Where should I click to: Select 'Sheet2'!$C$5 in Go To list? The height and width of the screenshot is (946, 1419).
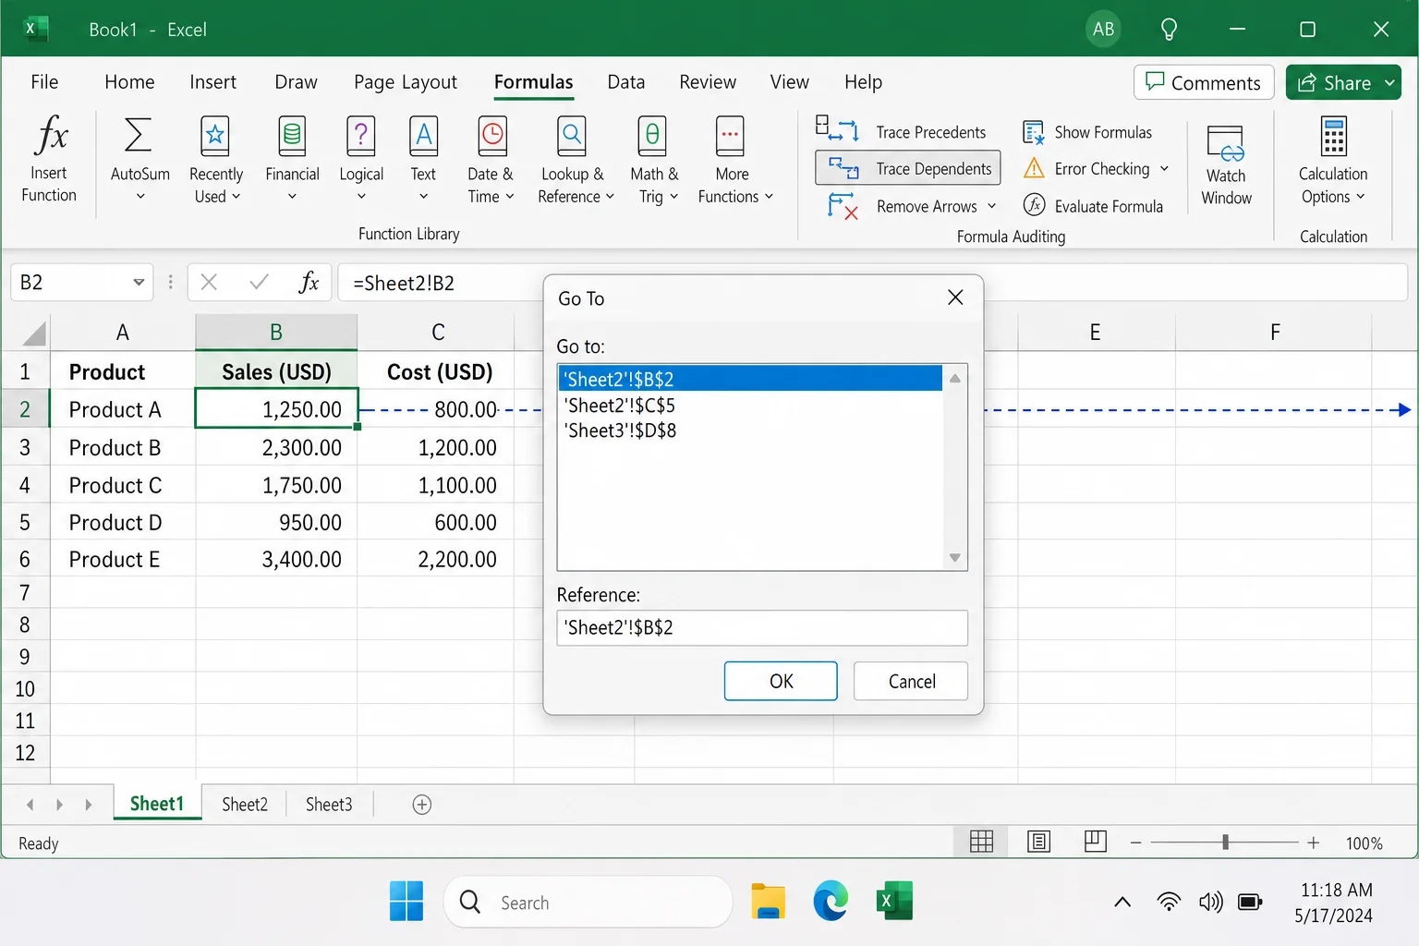pos(750,406)
